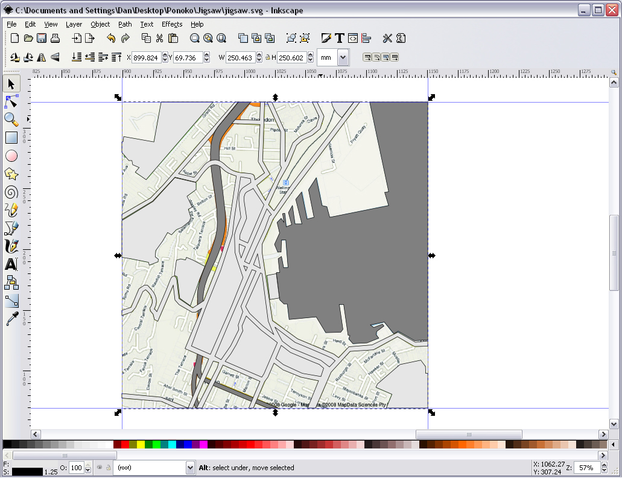Open the Effects menu

pos(172,24)
